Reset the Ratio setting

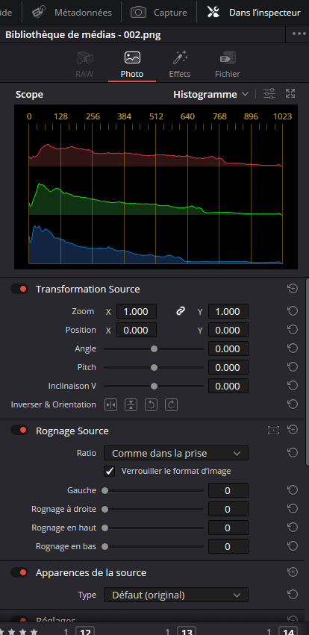coord(293,452)
